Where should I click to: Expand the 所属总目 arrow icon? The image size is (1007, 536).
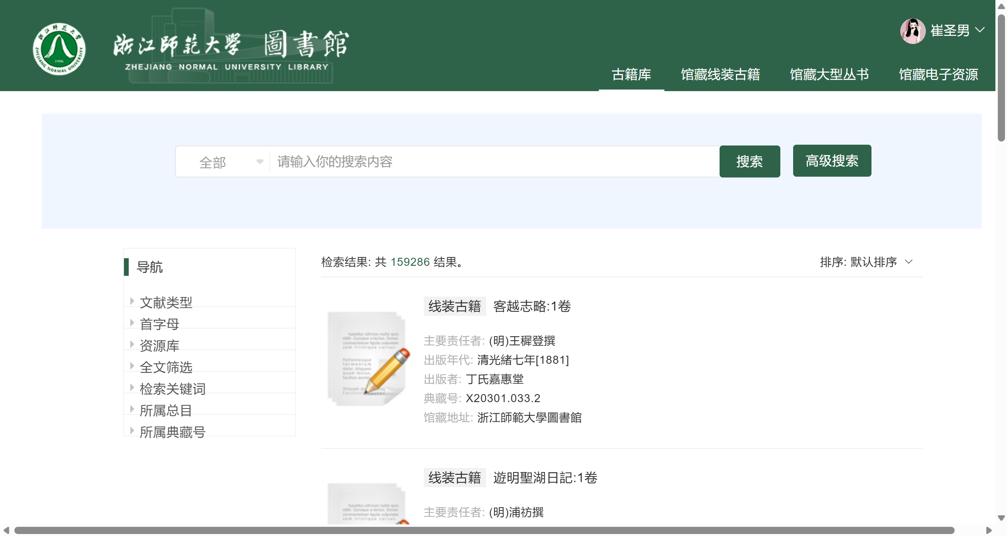[132, 409]
